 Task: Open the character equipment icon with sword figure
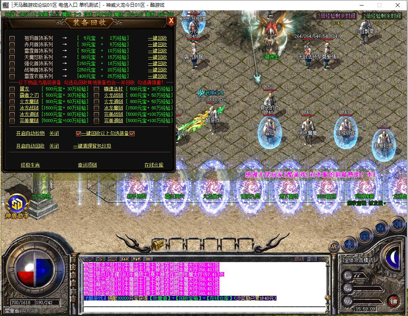tap(349, 243)
